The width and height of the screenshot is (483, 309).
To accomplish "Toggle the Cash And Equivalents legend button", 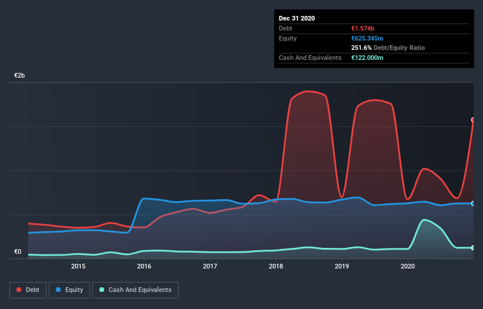I will [x=135, y=290].
